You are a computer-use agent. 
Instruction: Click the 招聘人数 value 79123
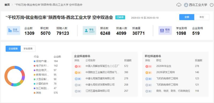click(63, 33)
